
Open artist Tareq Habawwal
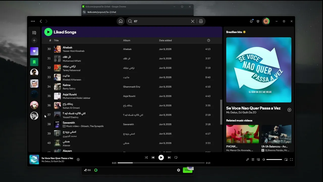pyautogui.click(x=71, y=70)
